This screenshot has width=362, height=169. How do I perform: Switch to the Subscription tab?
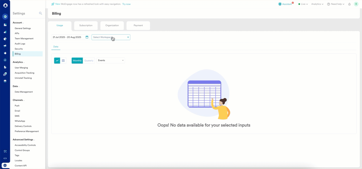(x=86, y=26)
